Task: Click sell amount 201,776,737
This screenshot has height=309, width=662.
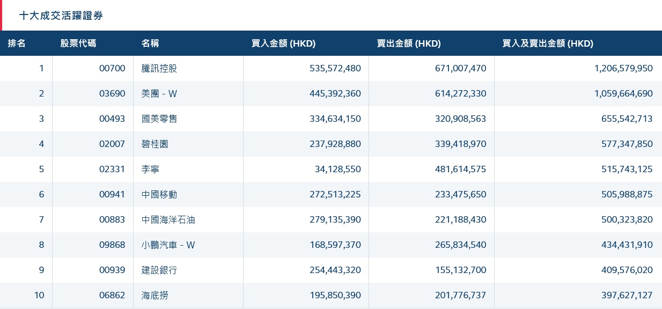Action: click(x=461, y=295)
